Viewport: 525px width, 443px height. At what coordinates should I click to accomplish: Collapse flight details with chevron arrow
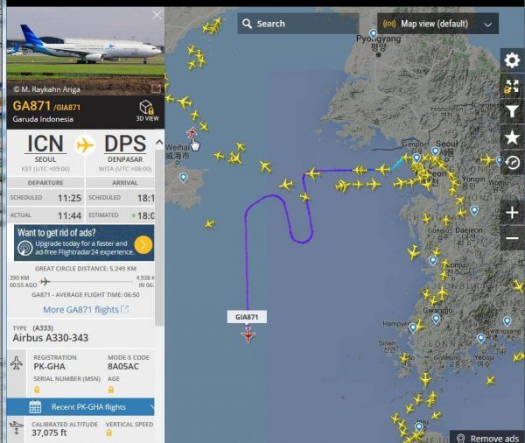coord(159,143)
